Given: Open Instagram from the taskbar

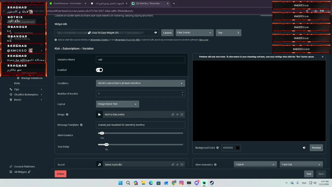Looking at the screenshot, I should (181, 183).
